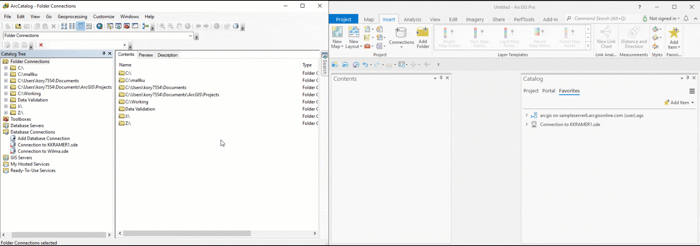
Task: Open Catalog pane hamburger menu in ArcGIS Pro
Action: coord(692,91)
